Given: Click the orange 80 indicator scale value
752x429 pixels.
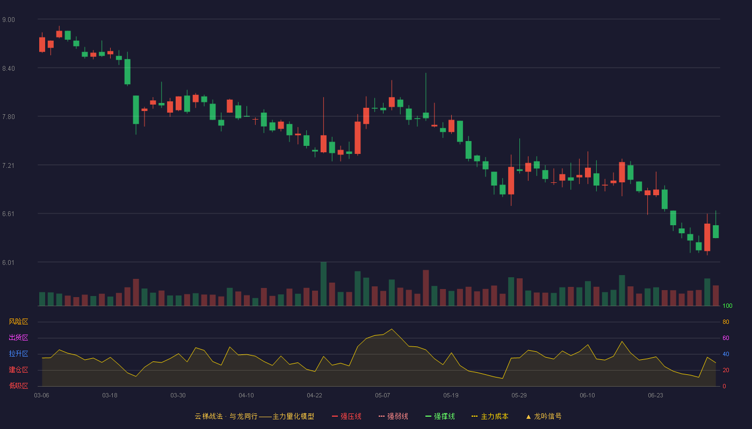Looking at the screenshot, I should [x=726, y=322].
